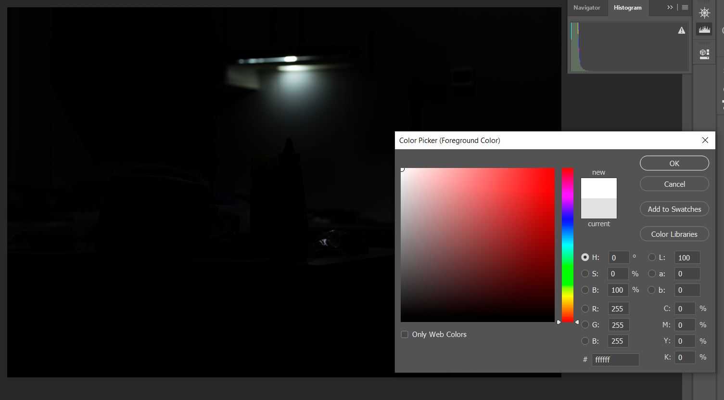724x400 pixels.
Task: Click the histogram cached data warning triangle
Action: click(x=681, y=31)
